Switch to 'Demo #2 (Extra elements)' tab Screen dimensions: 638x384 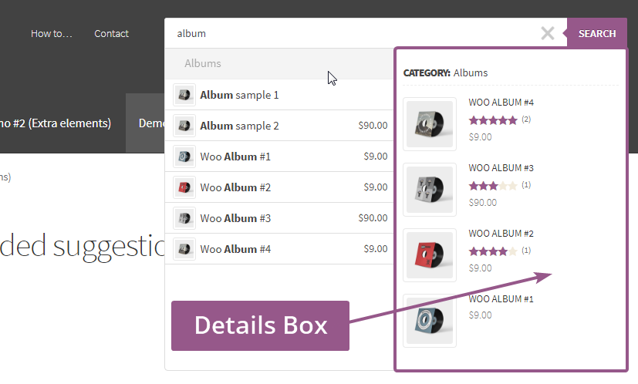click(x=58, y=123)
